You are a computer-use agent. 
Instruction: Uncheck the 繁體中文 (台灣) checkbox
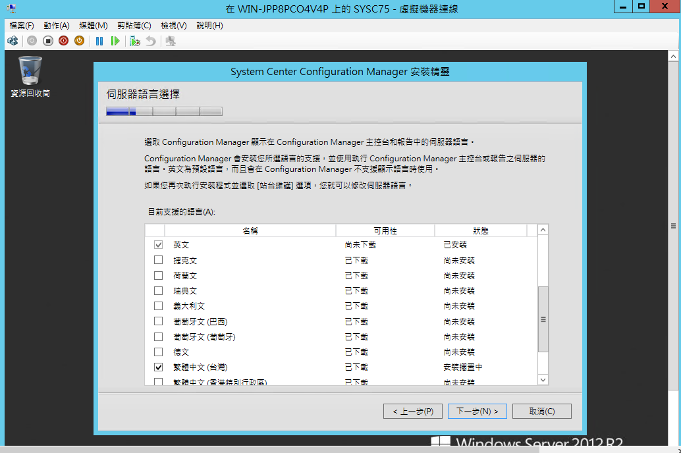click(159, 367)
